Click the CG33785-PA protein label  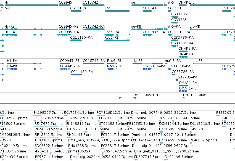tap(186, 77)
